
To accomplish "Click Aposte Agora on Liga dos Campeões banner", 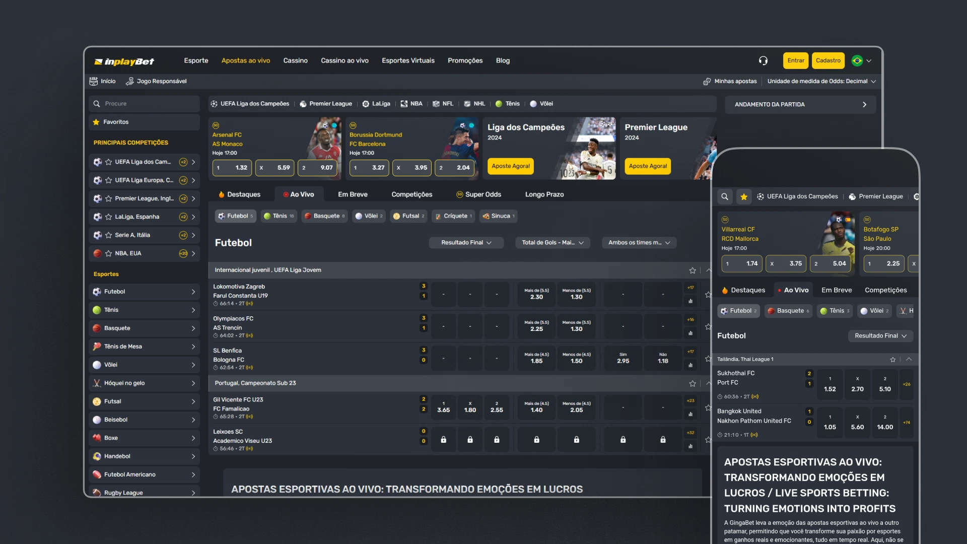I will 511,166.
